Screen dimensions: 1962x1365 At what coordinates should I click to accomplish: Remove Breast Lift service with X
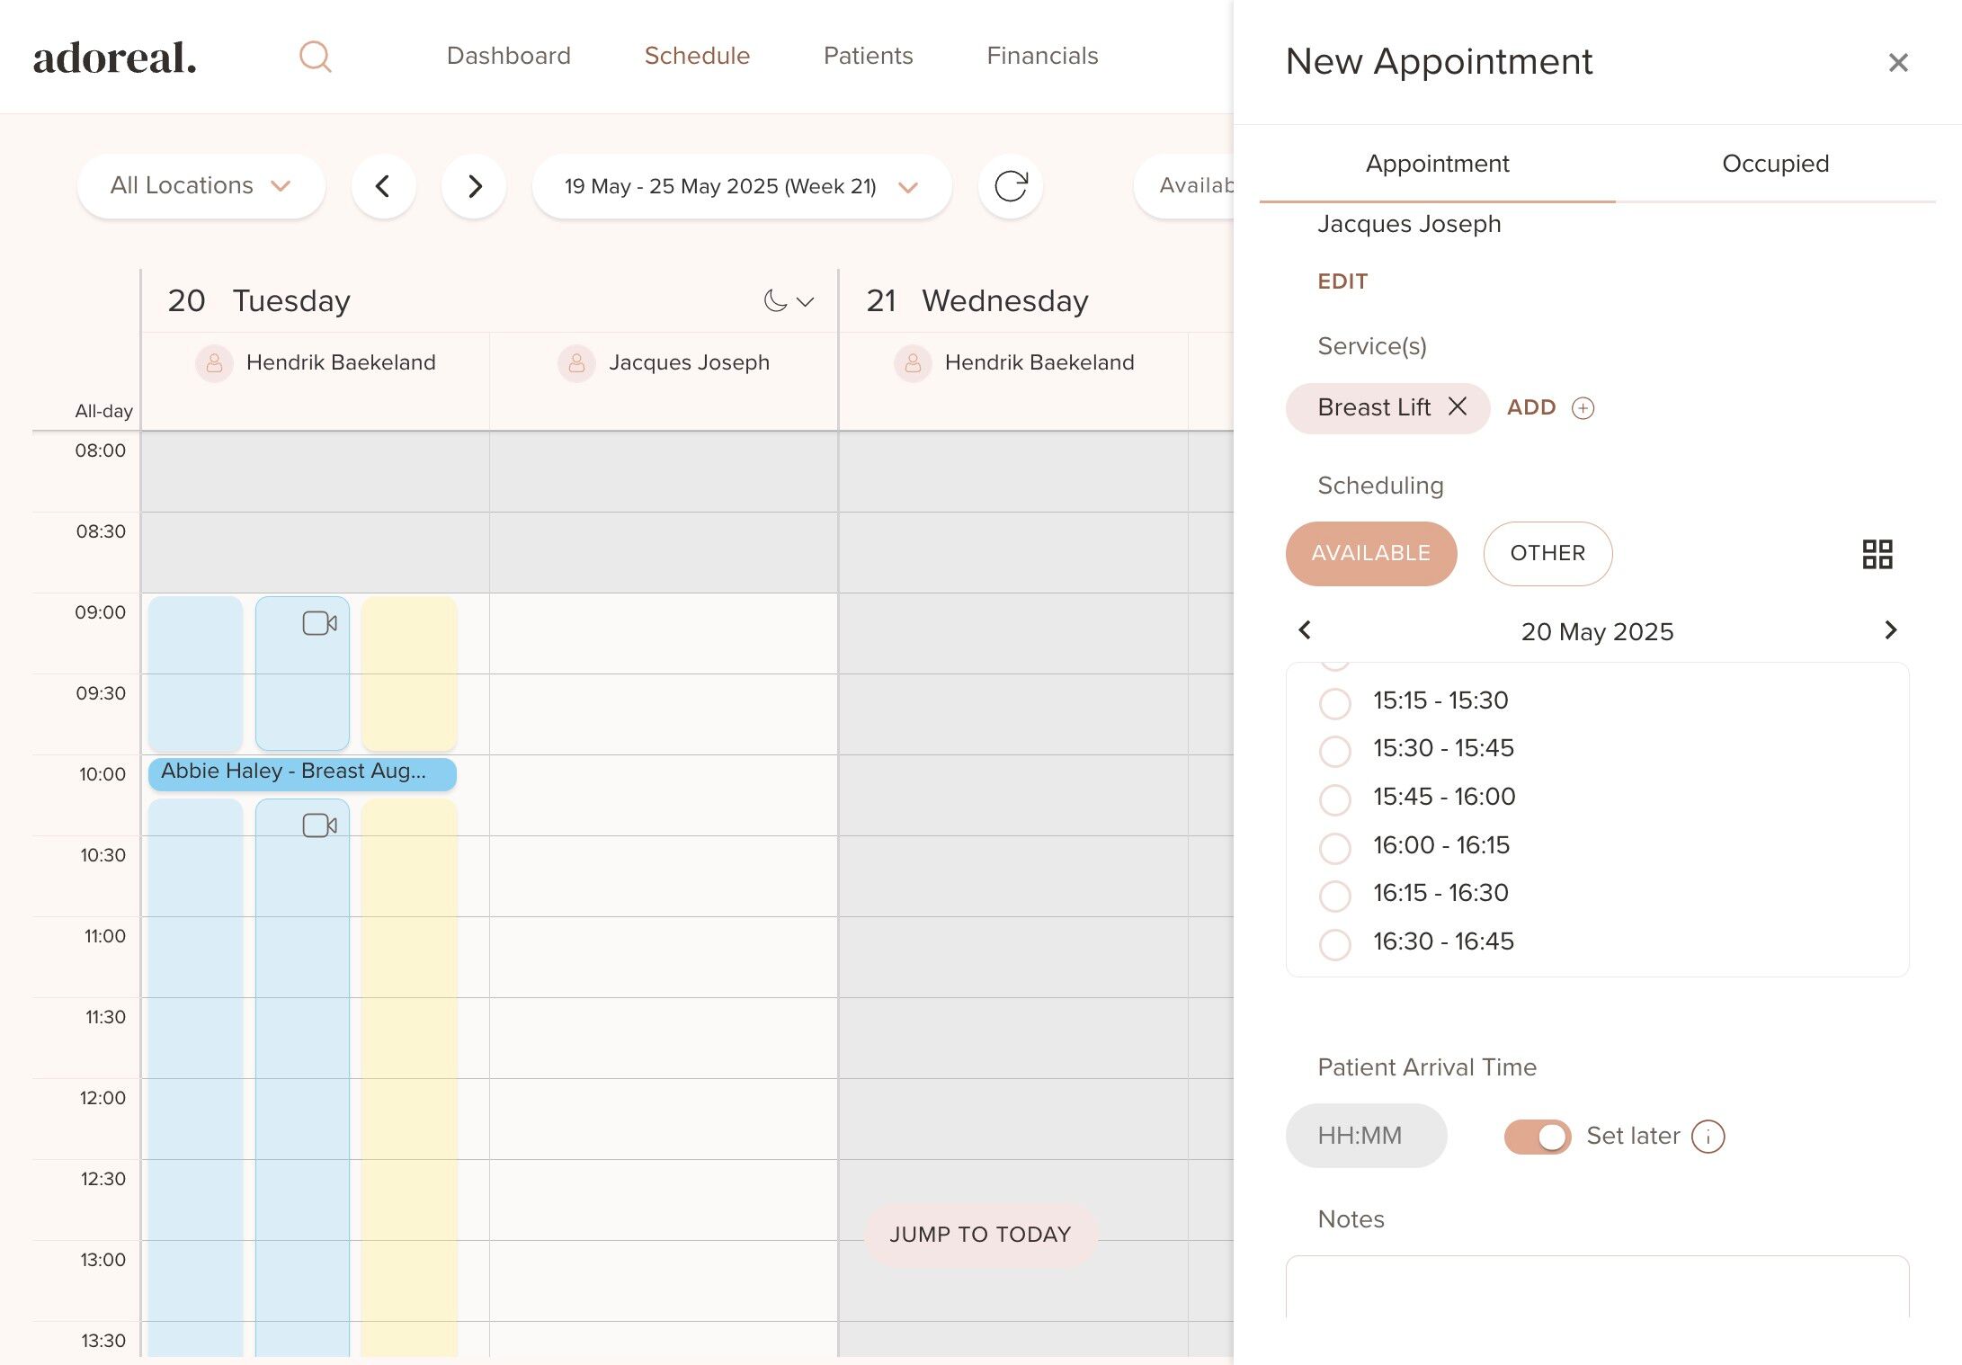1458,406
